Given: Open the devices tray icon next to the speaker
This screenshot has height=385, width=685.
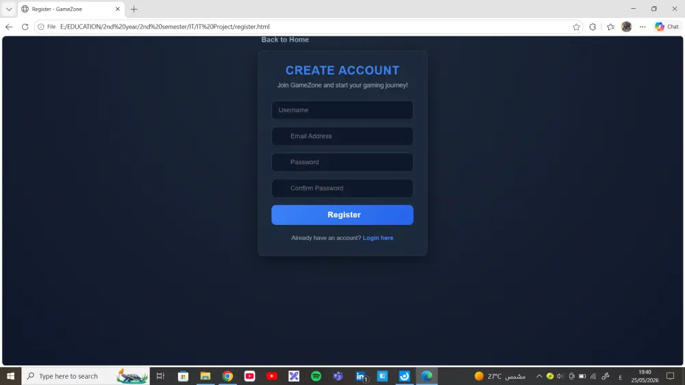Looking at the screenshot, I should pyautogui.click(x=571, y=376).
